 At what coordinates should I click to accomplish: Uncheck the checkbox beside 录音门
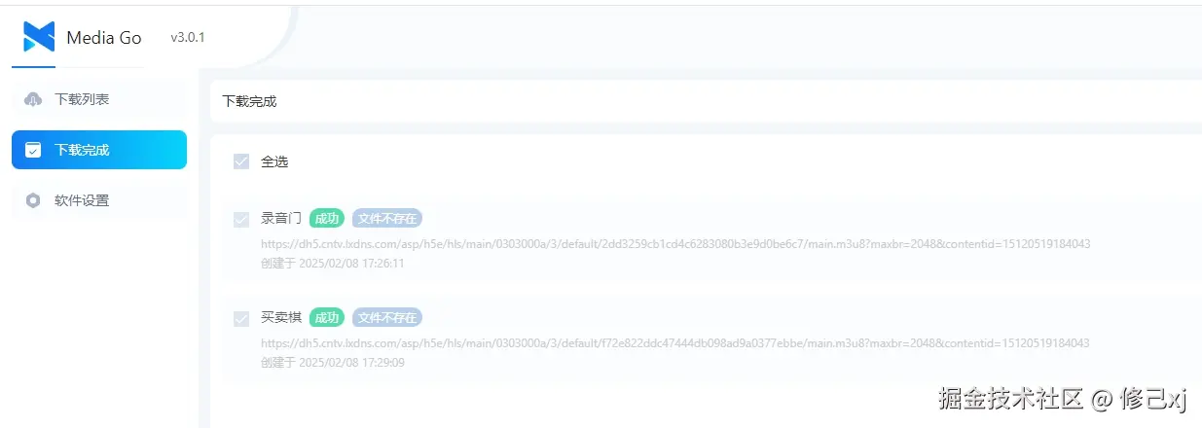[x=241, y=220]
